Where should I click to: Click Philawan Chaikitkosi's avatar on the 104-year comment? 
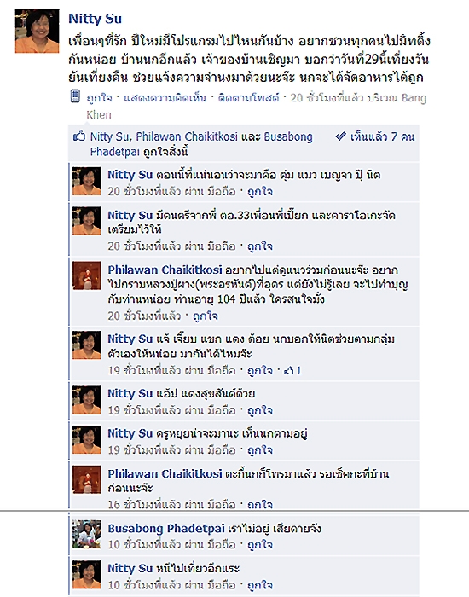(87, 275)
